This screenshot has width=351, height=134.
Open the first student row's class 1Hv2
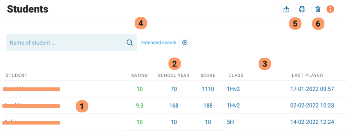tap(233, 89)
